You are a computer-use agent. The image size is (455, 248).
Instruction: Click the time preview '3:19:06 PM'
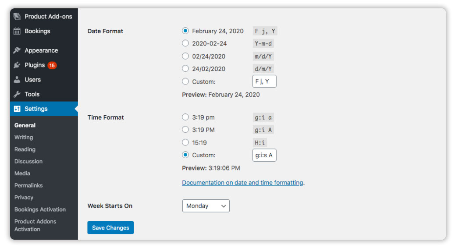pyautogui.click(x=224, y=168)
